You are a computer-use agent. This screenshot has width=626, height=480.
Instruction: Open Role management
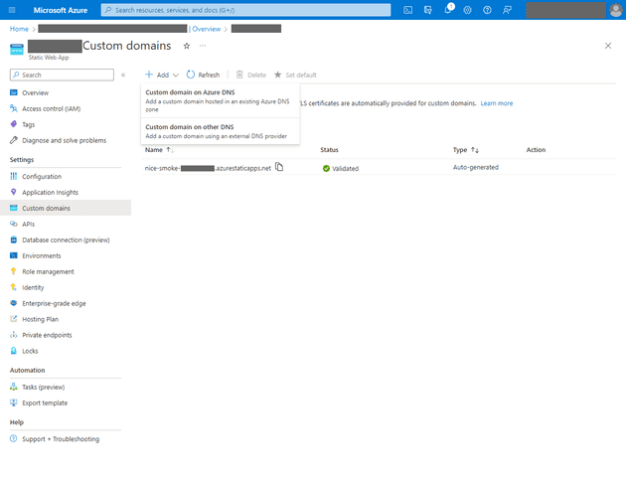[48, 272]
